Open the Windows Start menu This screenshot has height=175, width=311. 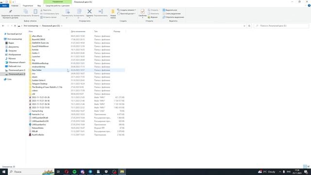tap(4, 172)
